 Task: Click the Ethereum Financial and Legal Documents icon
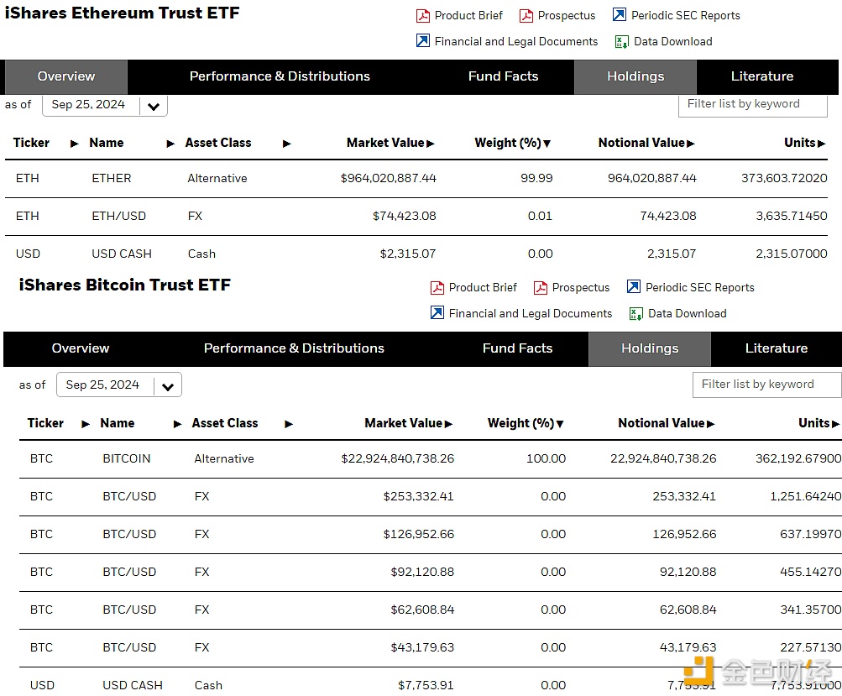coord(422,41)
